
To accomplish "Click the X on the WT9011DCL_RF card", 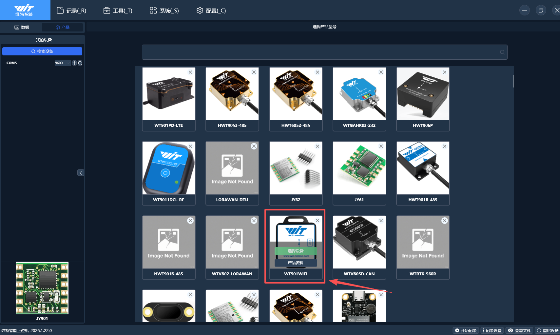I will coord(190,146).
